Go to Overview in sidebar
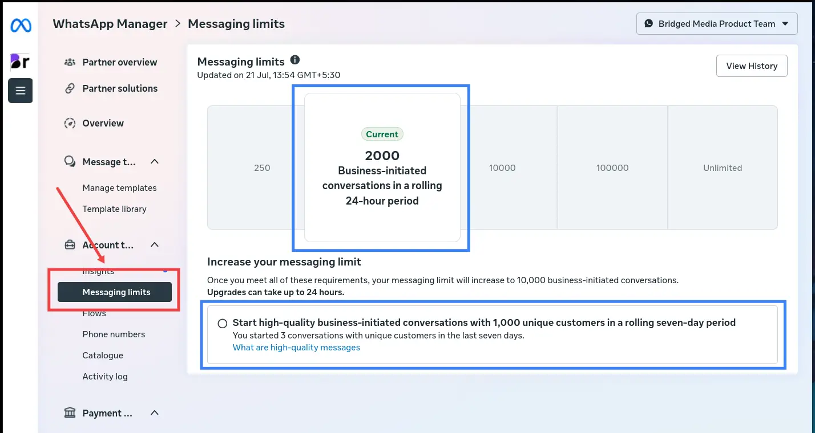This screenshot has height=433, width=815. (103, 123)
